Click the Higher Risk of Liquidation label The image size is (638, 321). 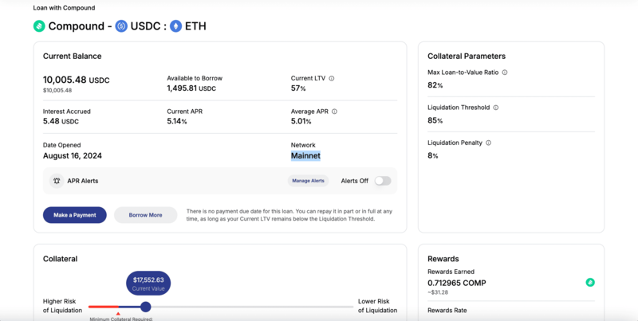[63, 306]
